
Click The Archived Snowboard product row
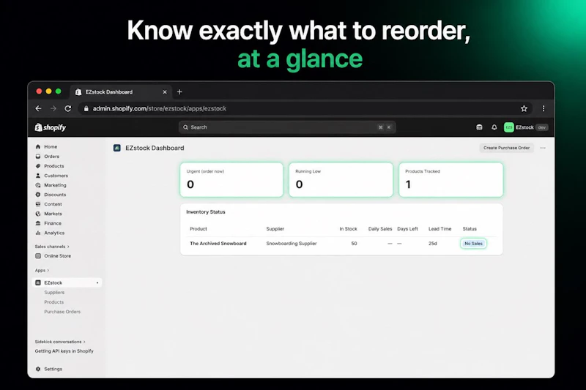coord(341,244)
